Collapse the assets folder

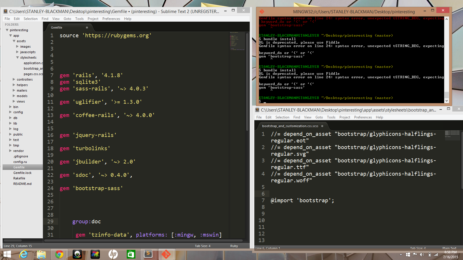14,41
